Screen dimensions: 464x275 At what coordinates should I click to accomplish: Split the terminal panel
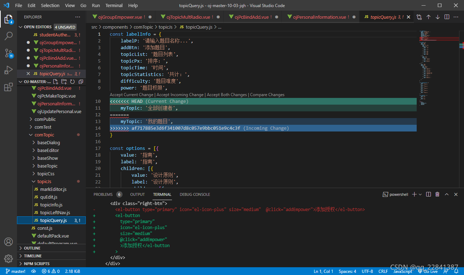click(x=428, y=194)
